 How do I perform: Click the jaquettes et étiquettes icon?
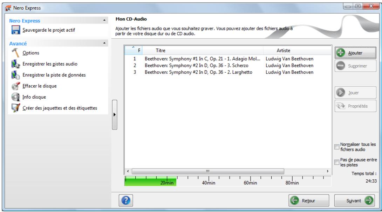coord(15,108)
